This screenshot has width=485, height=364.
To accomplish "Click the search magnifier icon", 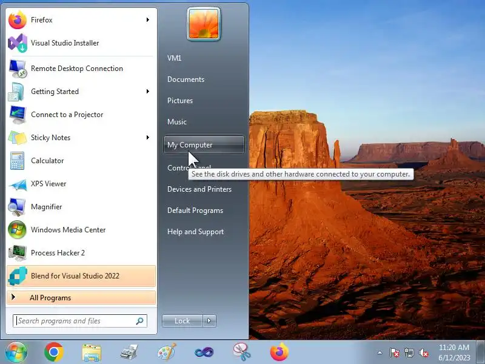I will [x=140, y=321].
